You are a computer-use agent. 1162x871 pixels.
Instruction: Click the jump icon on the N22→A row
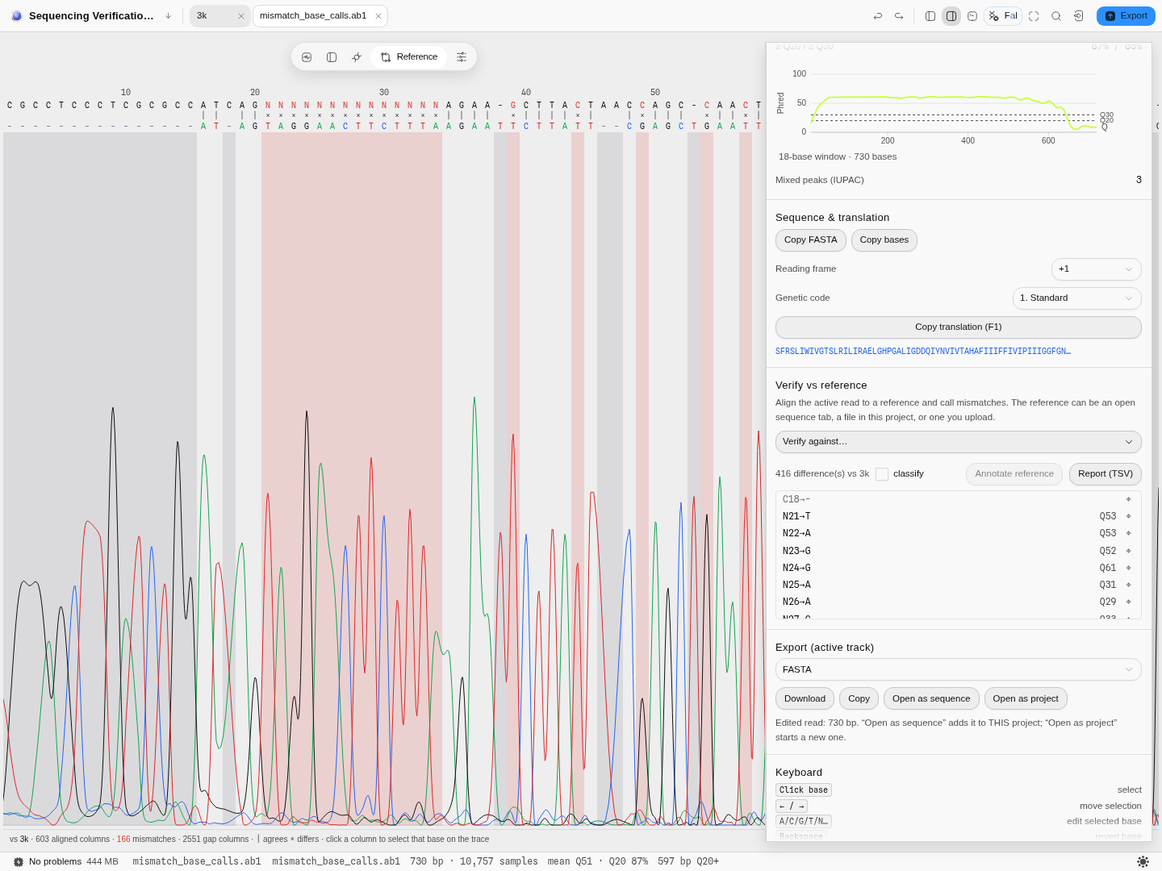point(1129,534)
